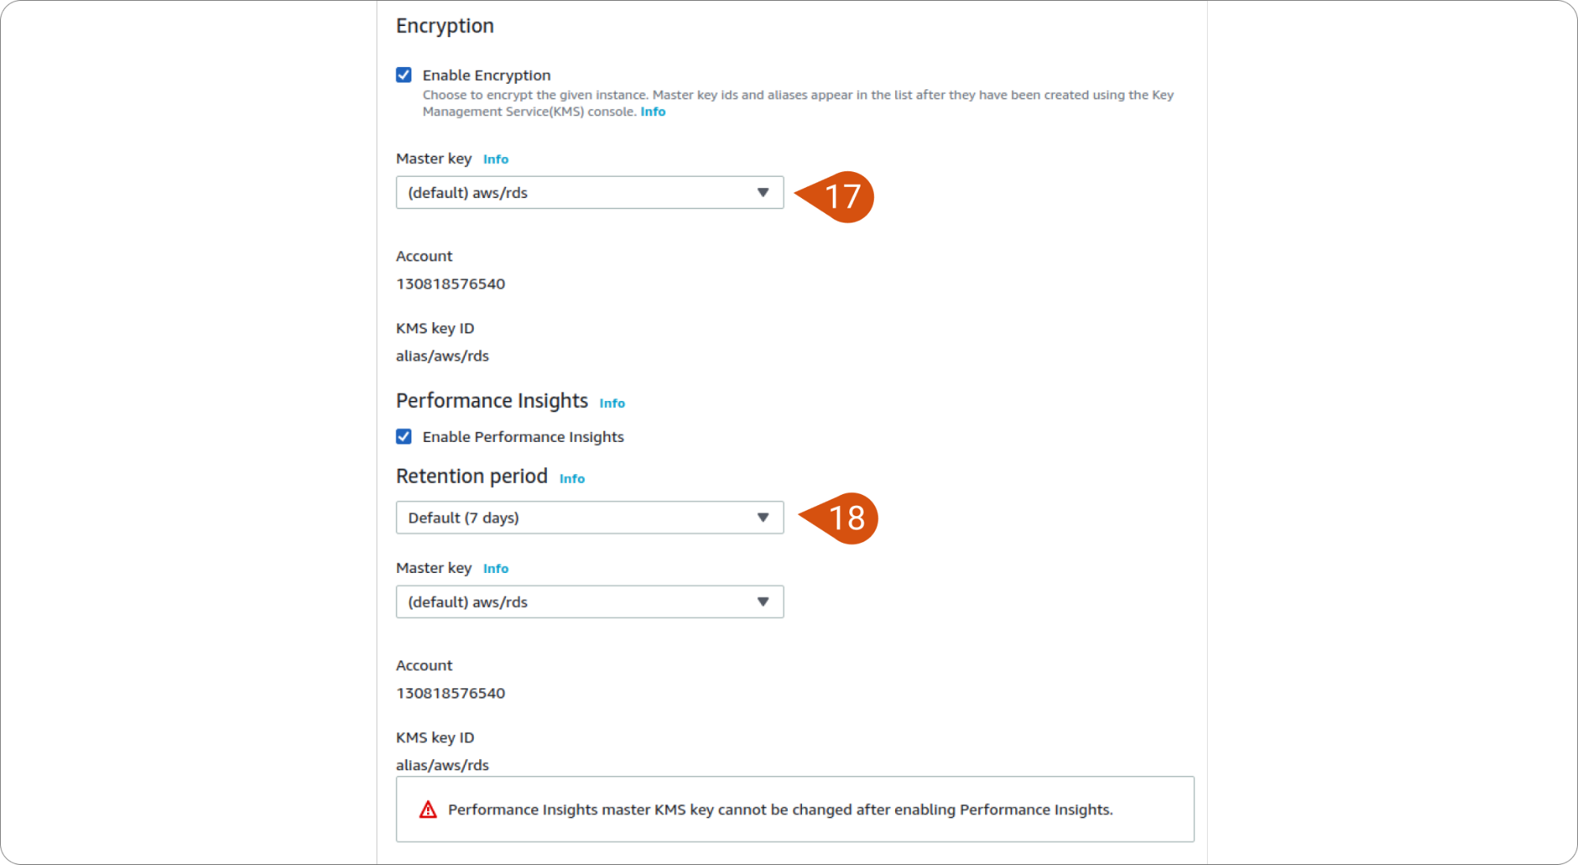Click the orange callout marker 18
Screen dimensions: 1578x865
click(x=840, y=519)
